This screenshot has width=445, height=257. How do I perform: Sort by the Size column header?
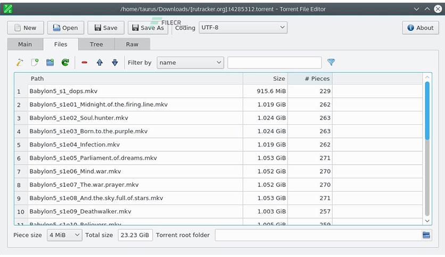tap(266, 79)
